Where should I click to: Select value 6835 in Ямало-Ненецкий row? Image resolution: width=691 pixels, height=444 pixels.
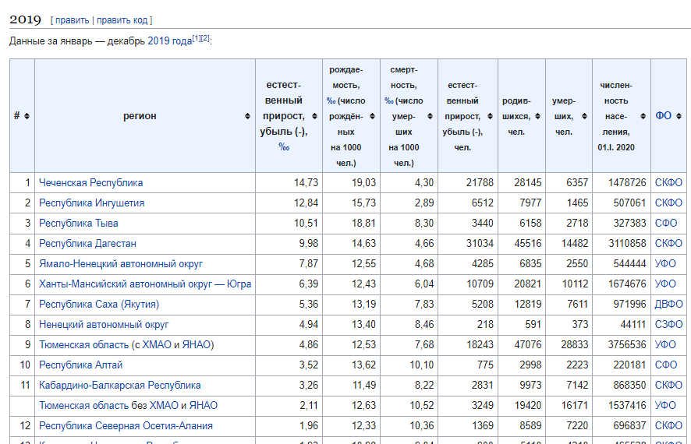(x=530, y=263)
